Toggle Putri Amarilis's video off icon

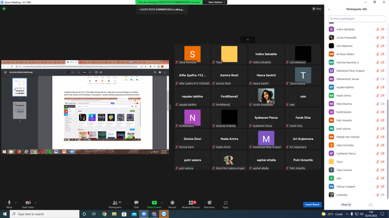(382, 121)
